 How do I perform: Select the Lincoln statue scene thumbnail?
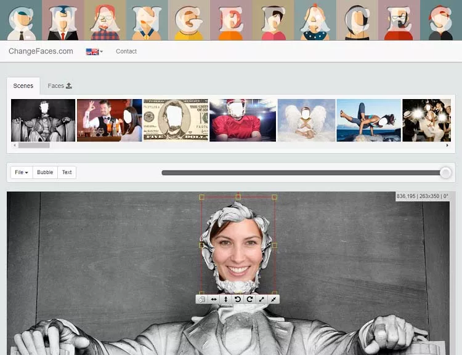tap(43, 120)
